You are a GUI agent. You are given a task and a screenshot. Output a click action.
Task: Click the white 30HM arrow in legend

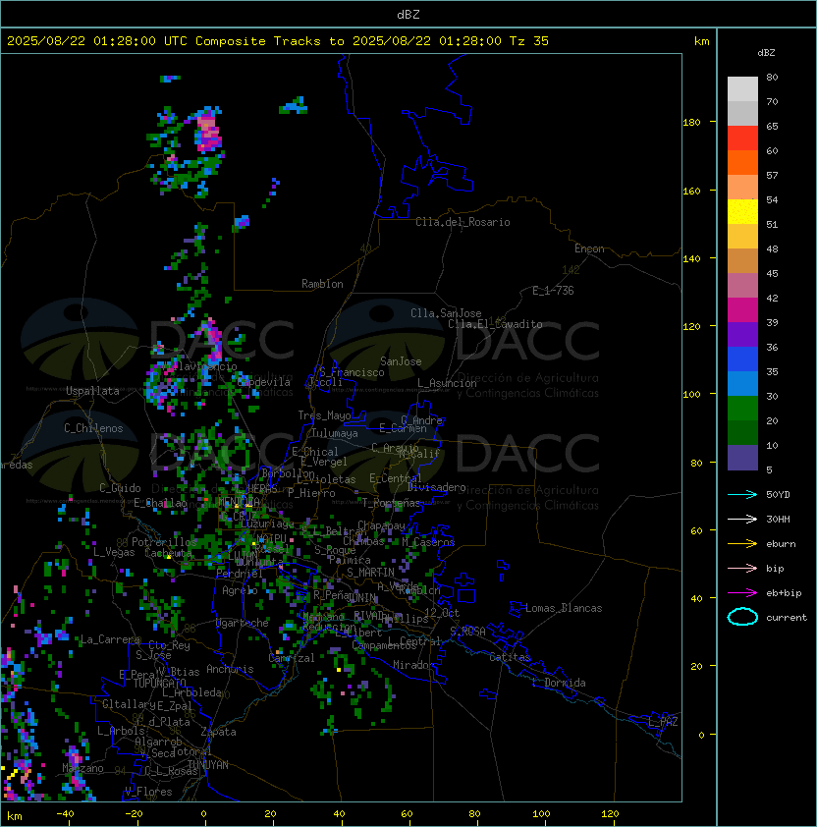point(742,519)
